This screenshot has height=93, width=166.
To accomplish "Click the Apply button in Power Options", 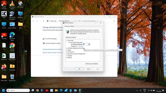I will [98, 69].
